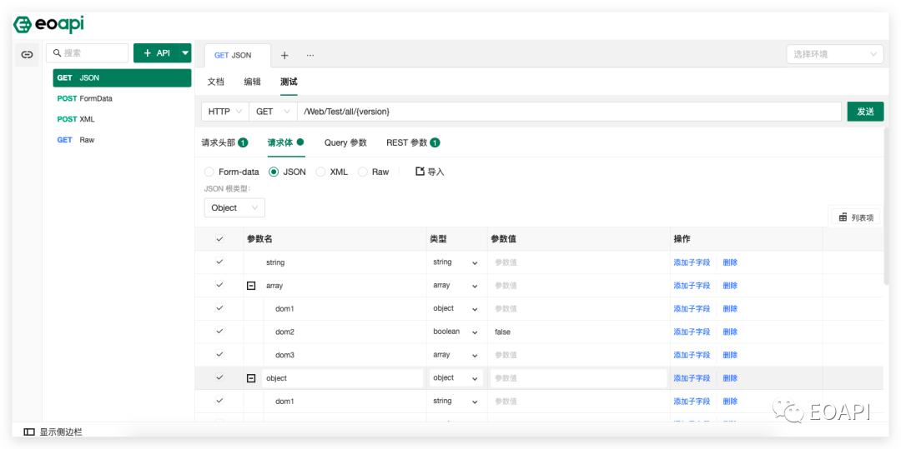Open the 请求头部 tab

(x=224, y=142)
